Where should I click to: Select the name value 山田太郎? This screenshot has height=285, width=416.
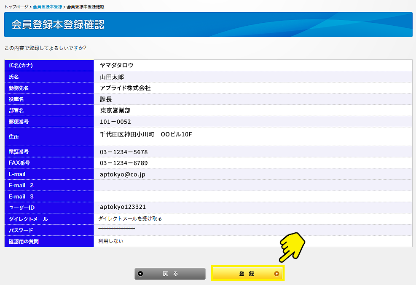tap(112, 77)
